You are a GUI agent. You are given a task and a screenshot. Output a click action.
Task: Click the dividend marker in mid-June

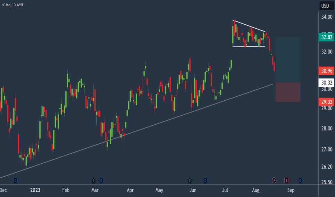click(x=205, y=181)
